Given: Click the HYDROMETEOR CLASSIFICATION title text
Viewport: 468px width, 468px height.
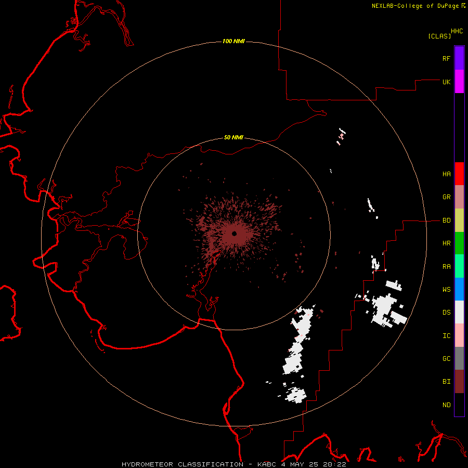Looking at the screenshot, I should [x=183, y=464].
